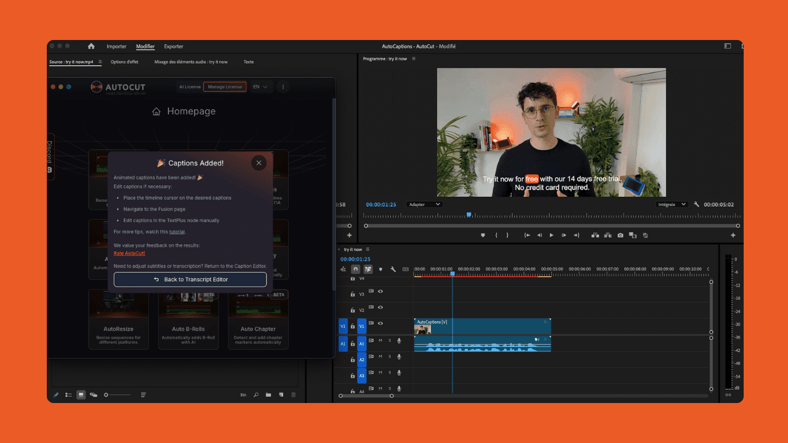Export frame with the camera icon
Viewport: 788px width, 443px height.
621,235
